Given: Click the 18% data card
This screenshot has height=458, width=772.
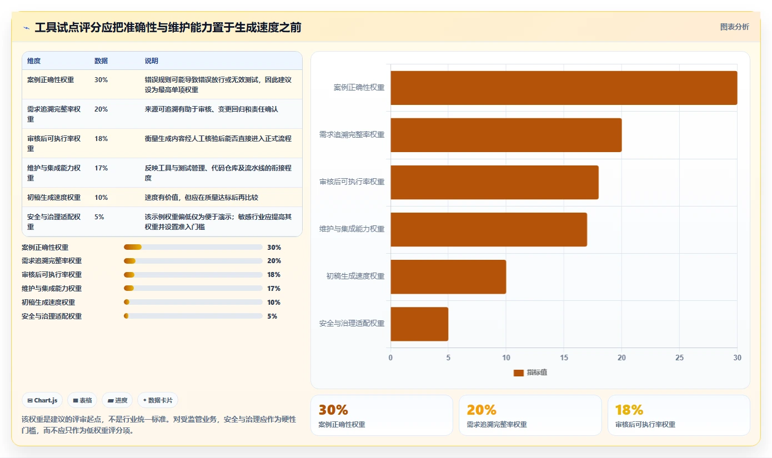Looking at the screenshot, I should point(679,415).
